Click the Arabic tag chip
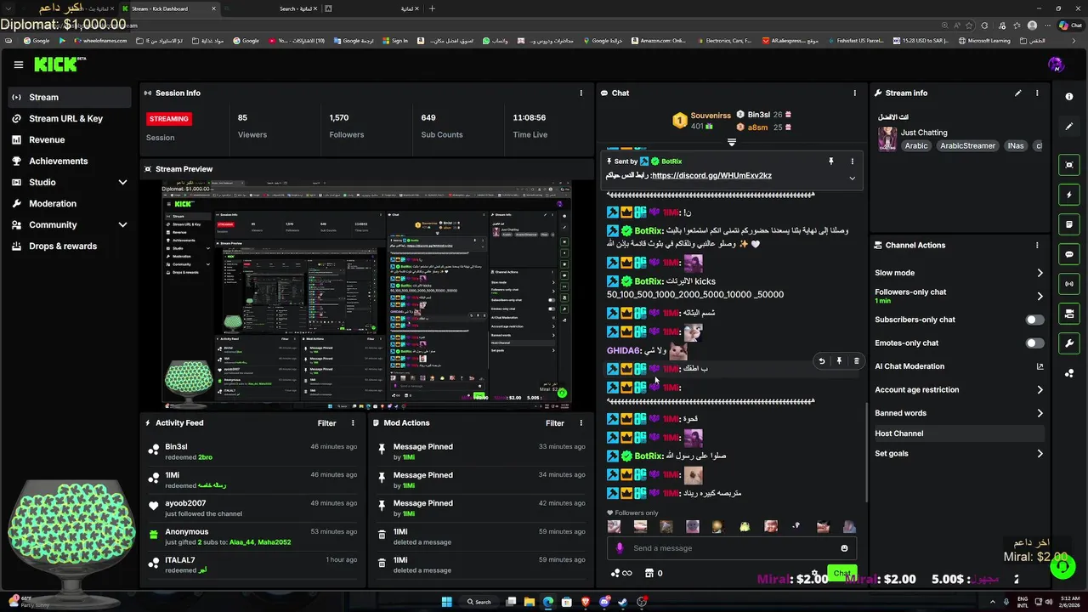Viewport: 1088px width, 612px height. coord(916,146)
